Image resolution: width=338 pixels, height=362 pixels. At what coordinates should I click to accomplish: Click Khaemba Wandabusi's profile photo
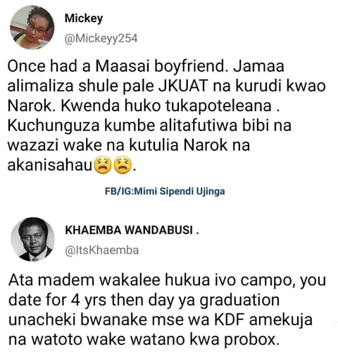pos(32,240)
